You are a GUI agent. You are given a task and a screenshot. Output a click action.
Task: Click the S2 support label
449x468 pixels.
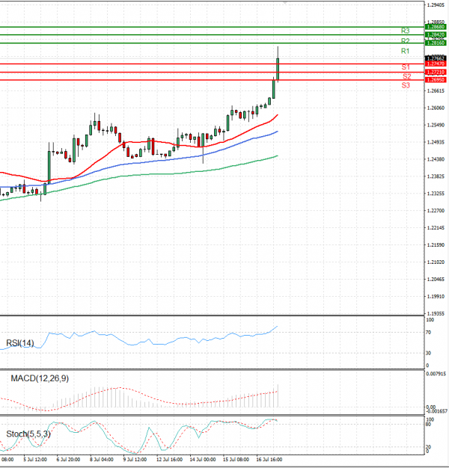pyautogui.click(x=406, y=76)
